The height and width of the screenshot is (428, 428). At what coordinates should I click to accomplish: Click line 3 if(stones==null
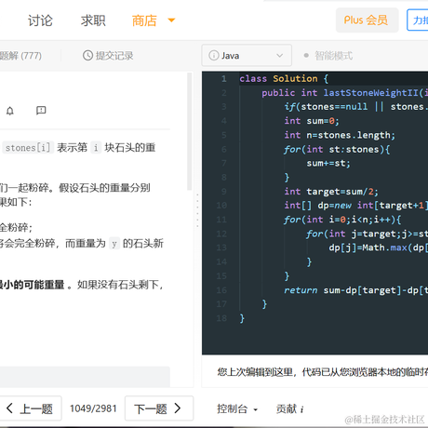tap(356, 107)
